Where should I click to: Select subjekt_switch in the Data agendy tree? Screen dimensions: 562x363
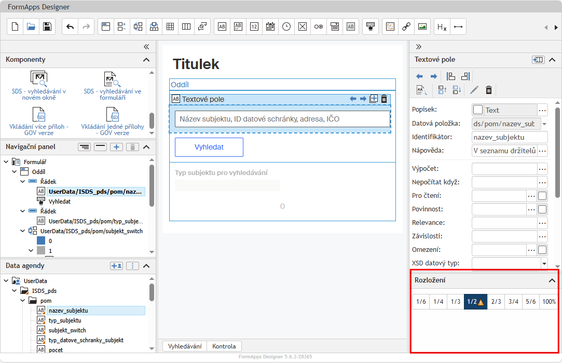point(67,330)
